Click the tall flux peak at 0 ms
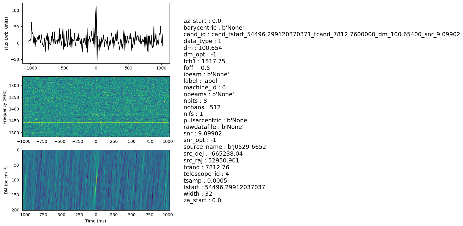The width and height of the screenshot is (463, 226). click(x=96, y=7)
